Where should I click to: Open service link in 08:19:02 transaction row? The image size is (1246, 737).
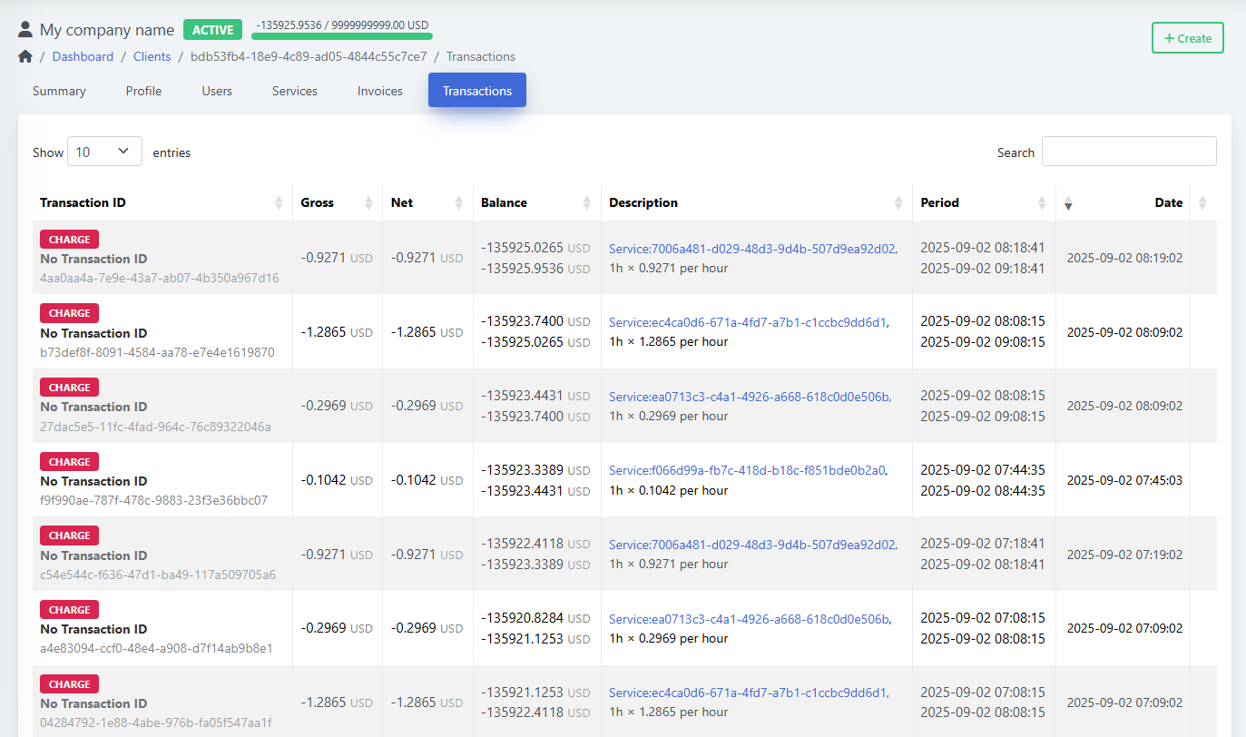[x=752, y=249]
